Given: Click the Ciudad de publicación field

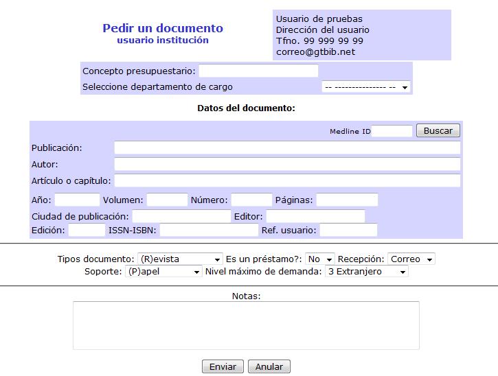Looking at the screenshot, I should [181, 217].
